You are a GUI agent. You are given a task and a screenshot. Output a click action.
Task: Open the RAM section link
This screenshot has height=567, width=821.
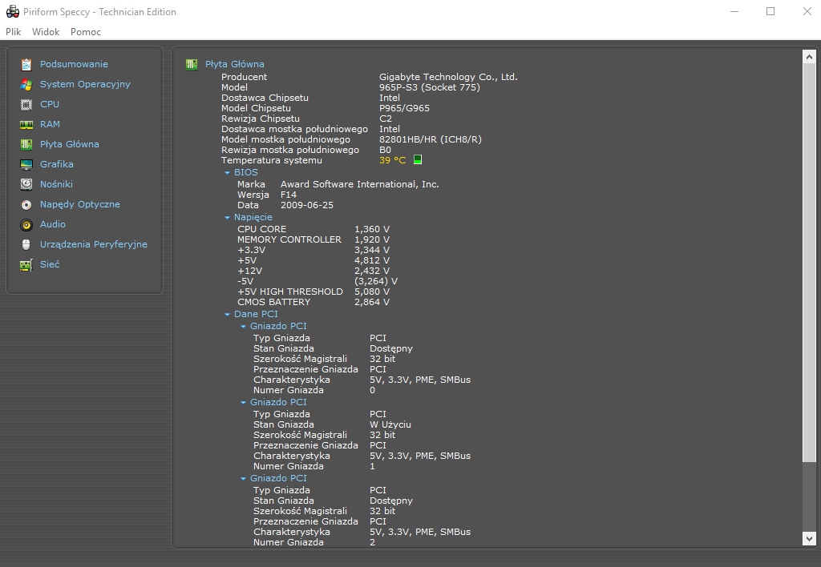click(50, 124)
